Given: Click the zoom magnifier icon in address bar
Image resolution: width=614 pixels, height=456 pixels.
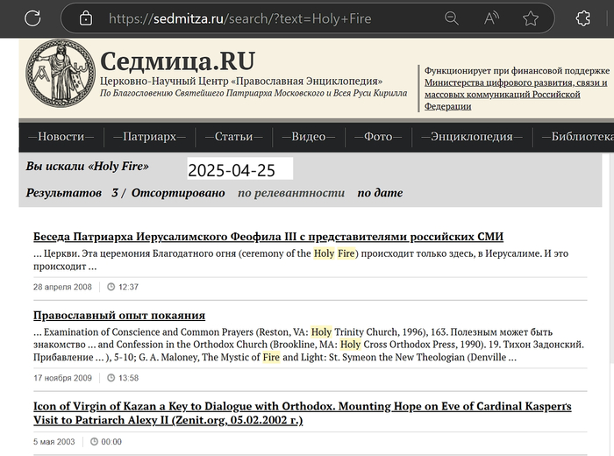Looking at the screenshot, I should click(451, 18).
